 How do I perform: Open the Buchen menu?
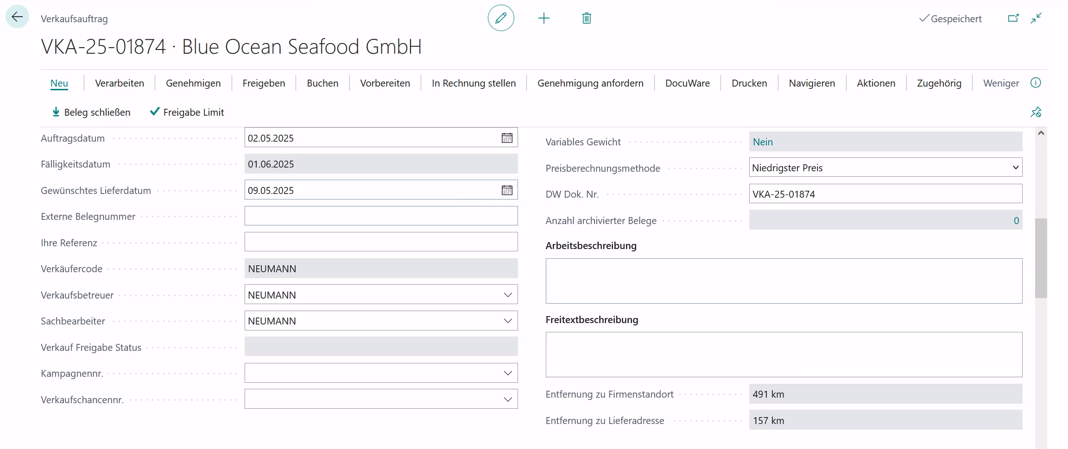coord(322,83)
